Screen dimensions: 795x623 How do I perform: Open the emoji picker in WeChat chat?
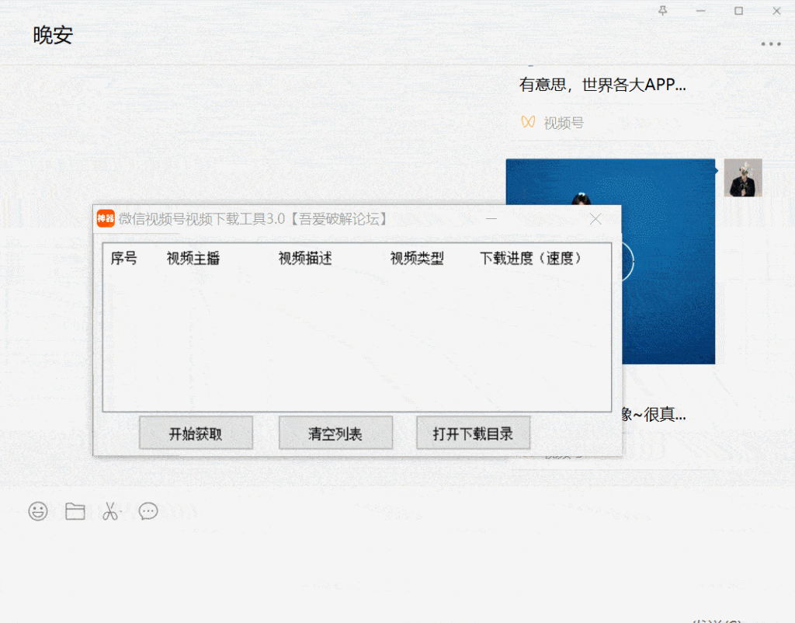point(38,511)
